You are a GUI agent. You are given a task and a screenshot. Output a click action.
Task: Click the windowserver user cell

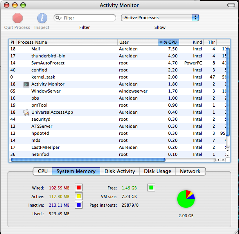coord(133,91)
